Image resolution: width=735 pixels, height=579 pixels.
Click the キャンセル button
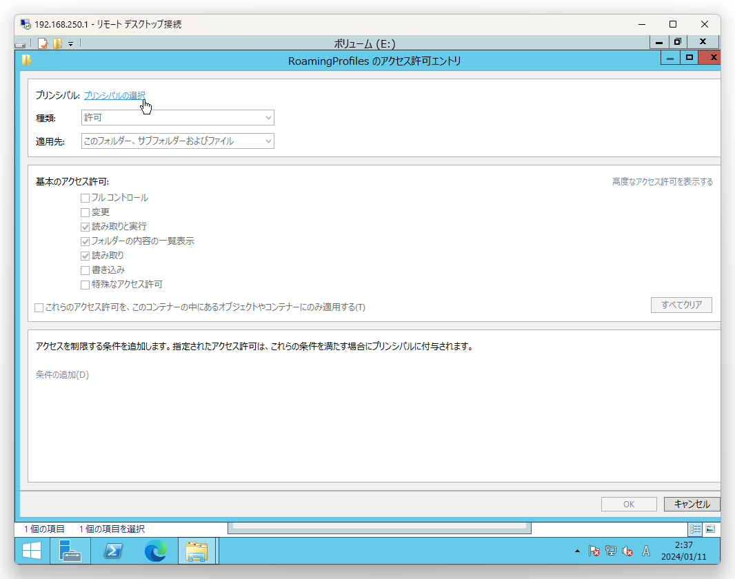[x=692, y=504]
